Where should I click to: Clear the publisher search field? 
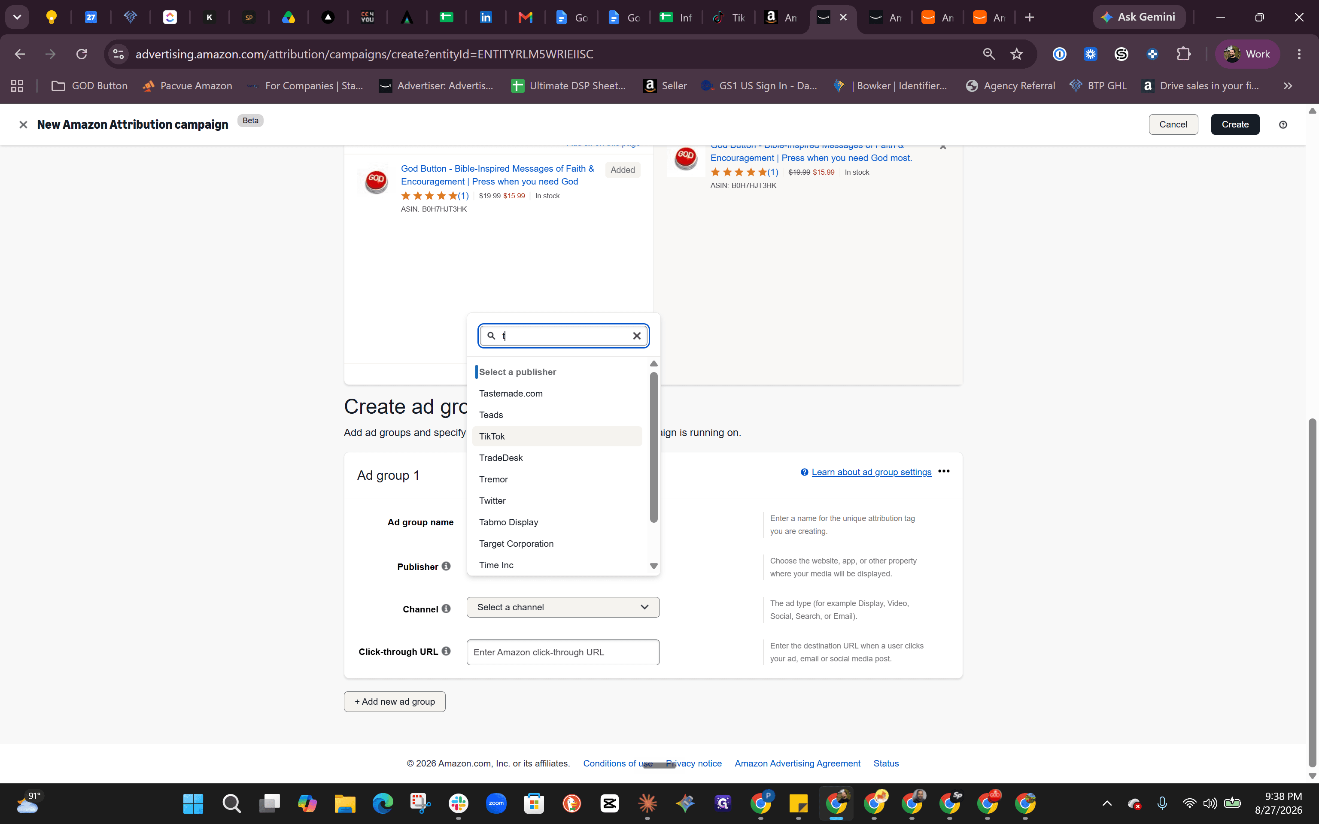pyautogui.click(x=636, y=336)
